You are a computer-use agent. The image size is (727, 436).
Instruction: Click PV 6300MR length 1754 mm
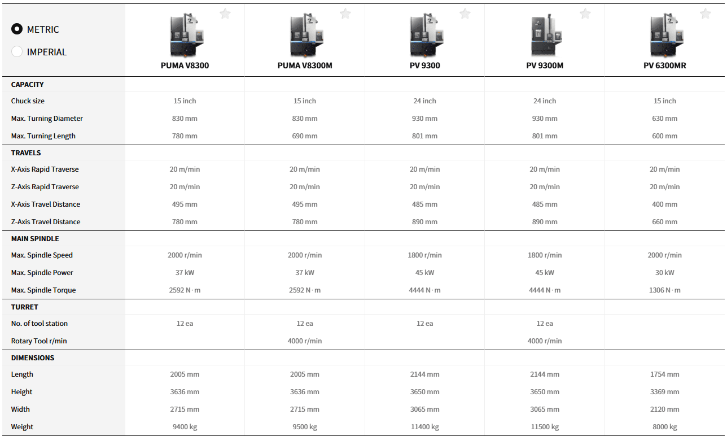(665, 374)
